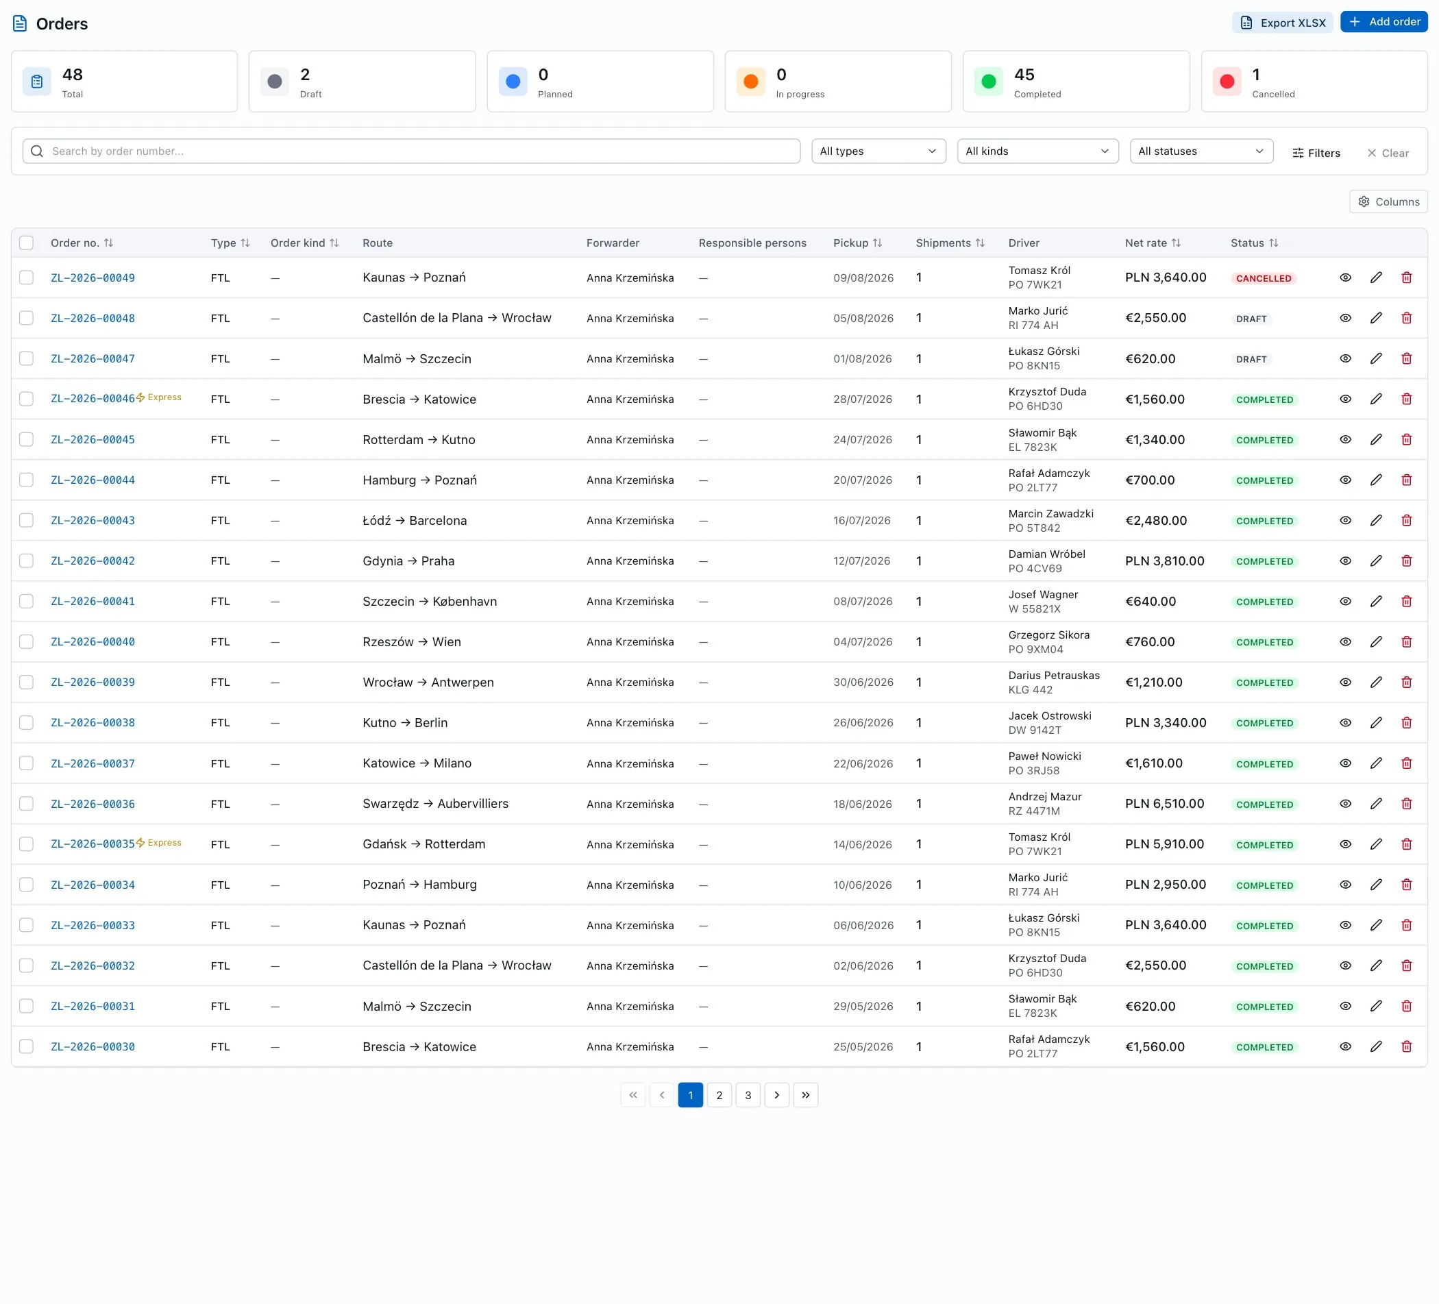Edit order ZL-2026-00042 pencil icon
This screenshot has width=1439, height=1304.
tap(1375, 561)
